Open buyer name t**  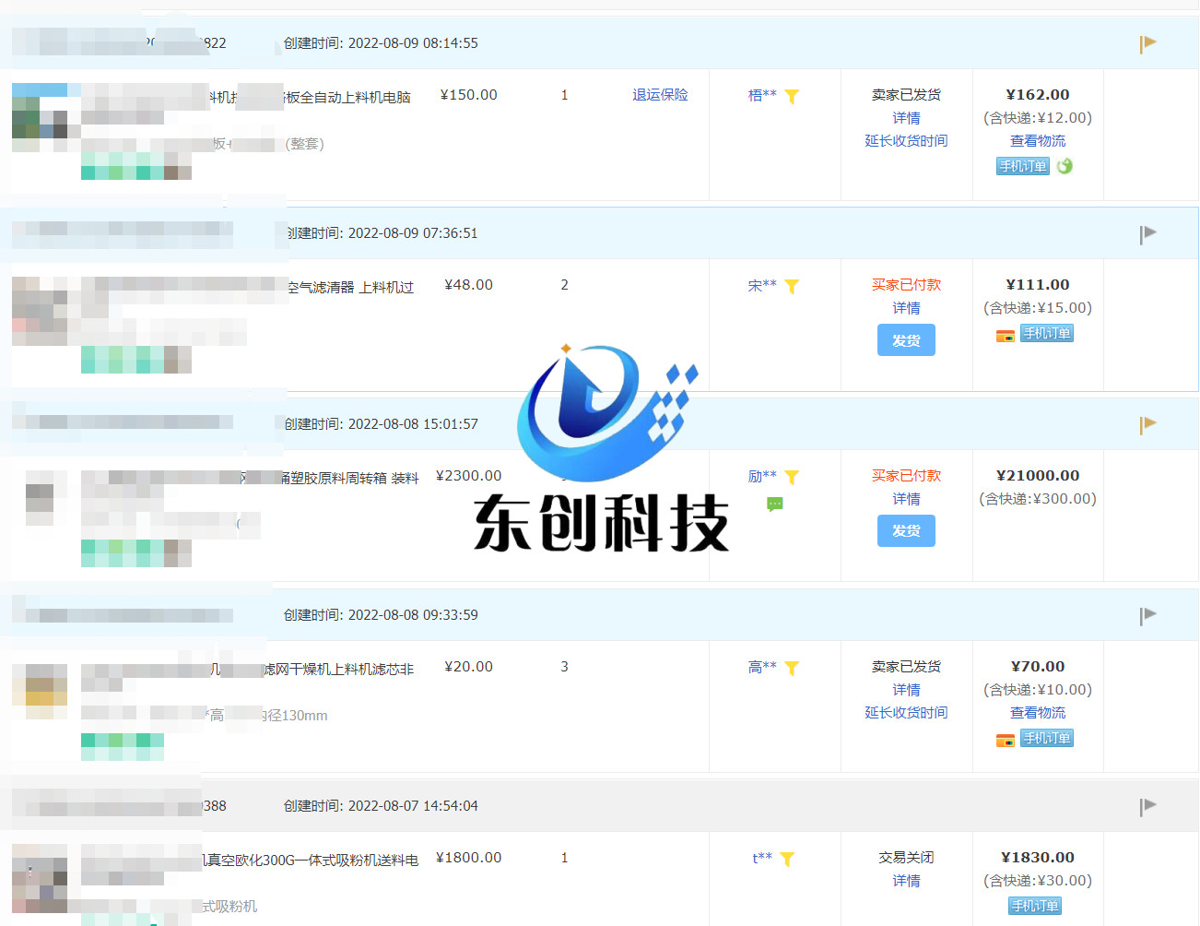pos(762,858)
